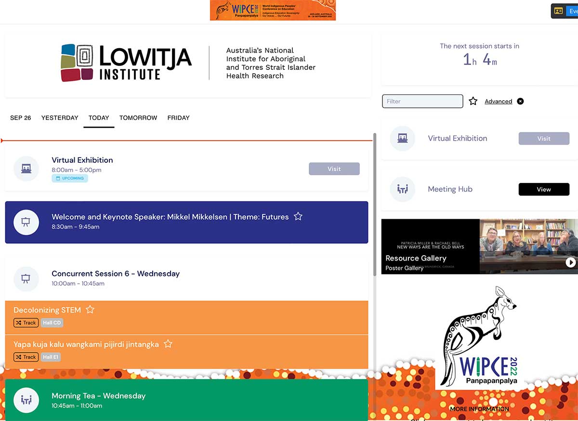
Task: Star the Yapa kuja kalu wangkami session
Action: pyautogui.click(x=168, y=343)
